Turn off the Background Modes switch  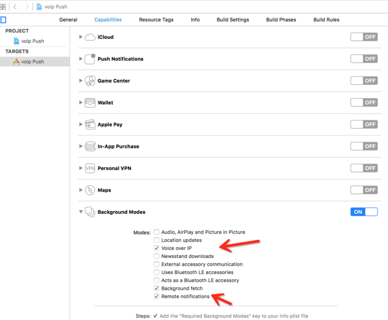coord(364,212)
